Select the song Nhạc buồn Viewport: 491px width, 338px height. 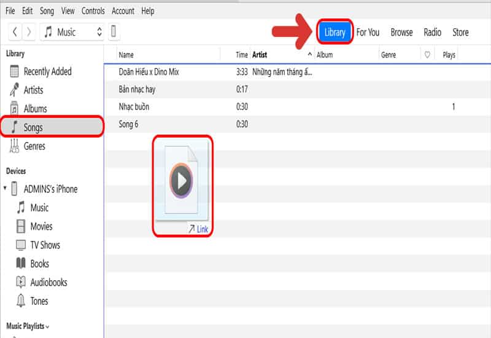(134, 107)
